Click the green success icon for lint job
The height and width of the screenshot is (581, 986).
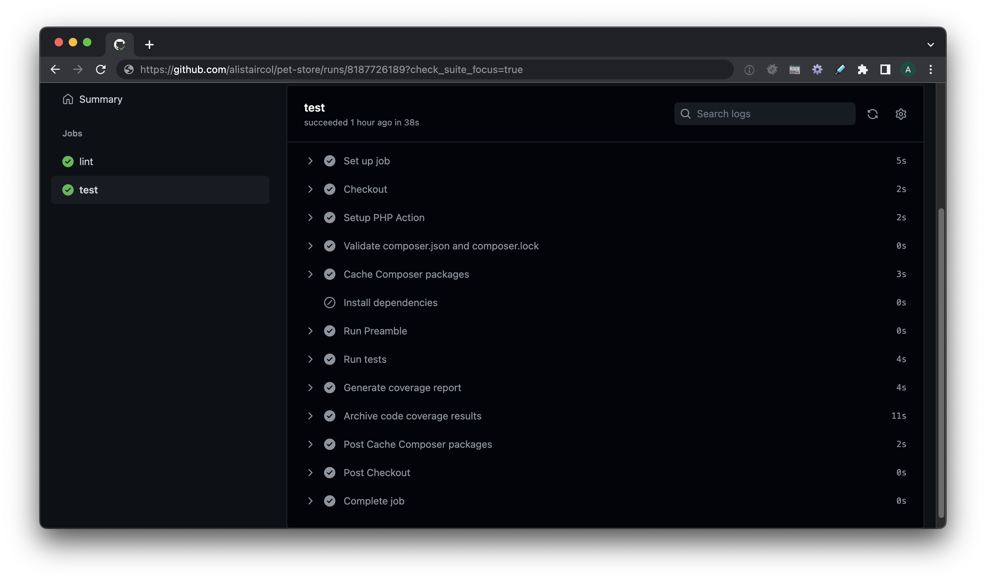point(68,161)
